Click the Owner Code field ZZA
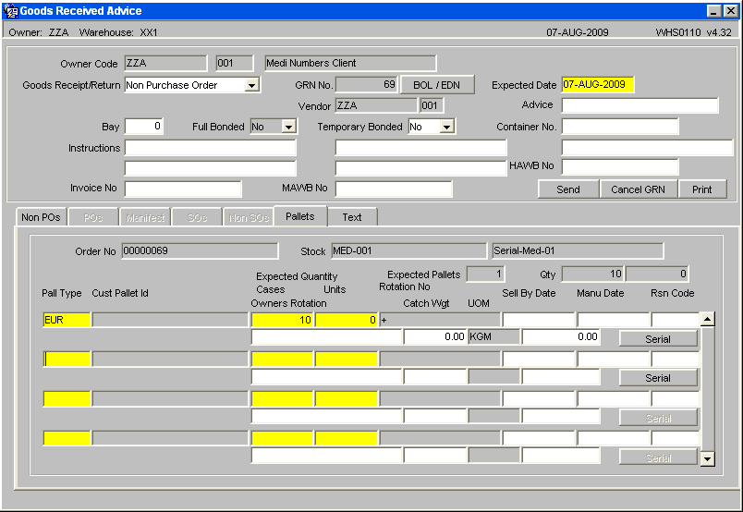This screenshot has height=512, width=743. (165, 63)
